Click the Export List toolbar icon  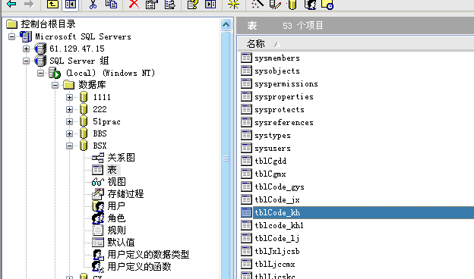tap(170, 5)
